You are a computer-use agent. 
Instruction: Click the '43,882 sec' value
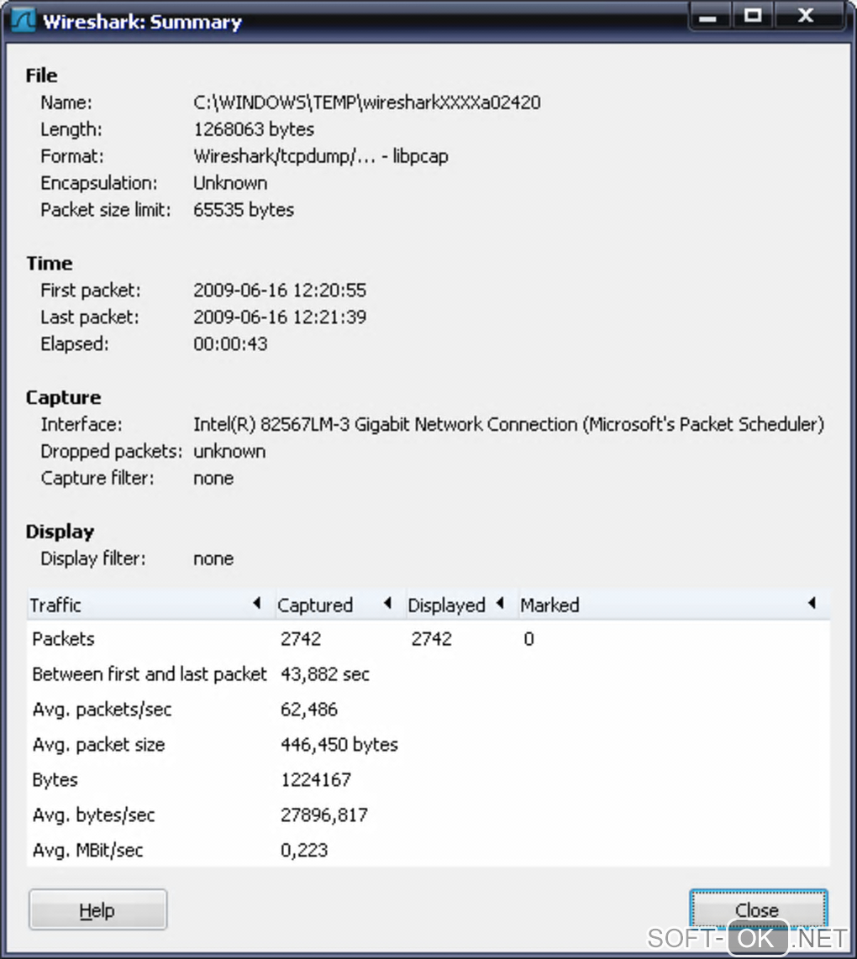click(325, 674)
